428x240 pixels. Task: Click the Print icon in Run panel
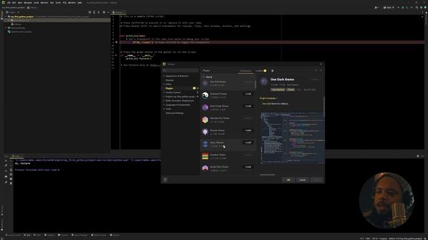click(x=11, y=179)
